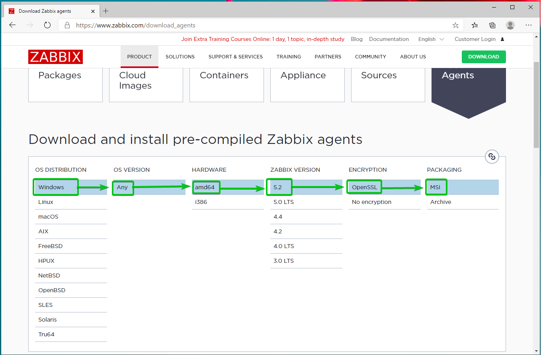Open the PRODUCT menu
The image size is (541, 355).
click(139, 57)
